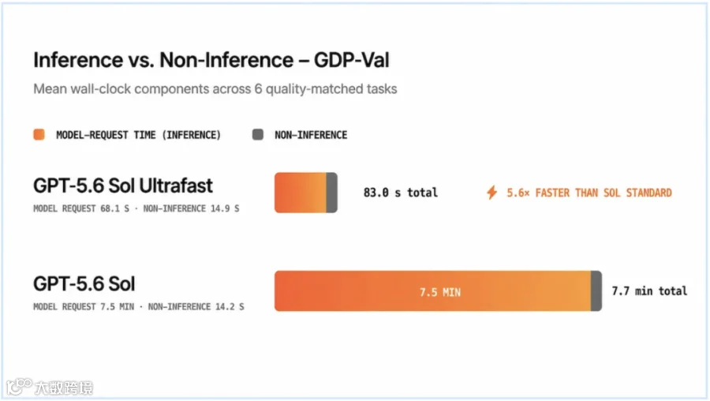Click the 7.5 MIN label inside the bar
Viewport: 710px width, 401px height.
point(439,292)
